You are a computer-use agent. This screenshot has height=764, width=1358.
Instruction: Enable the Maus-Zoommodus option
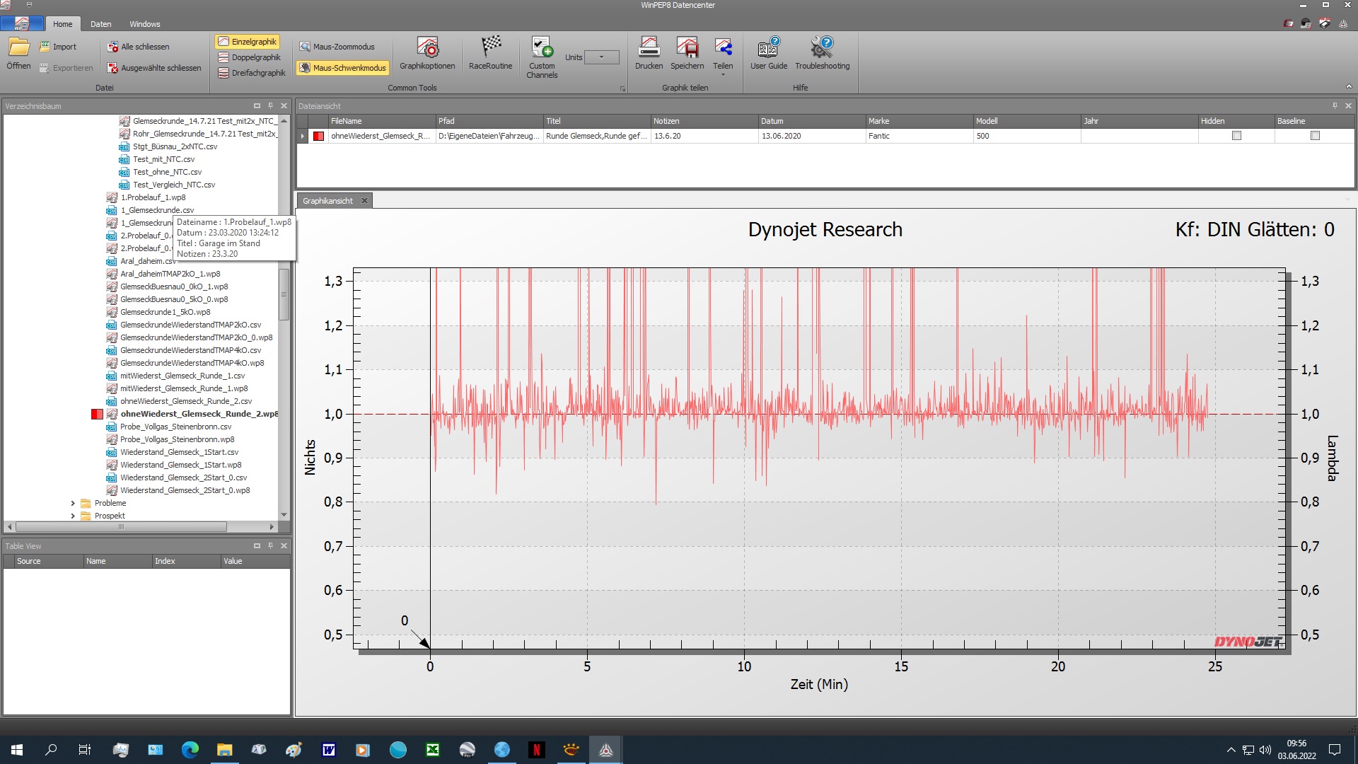(337, 47)
